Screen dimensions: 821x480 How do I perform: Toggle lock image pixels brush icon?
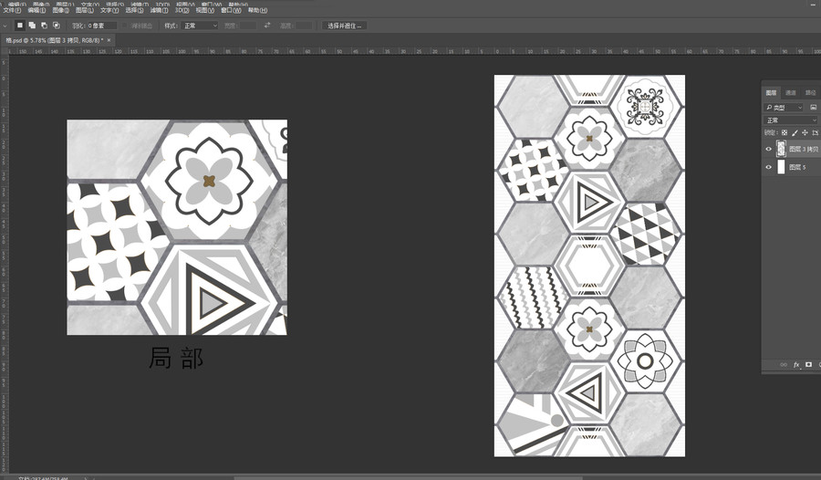pyautogui.click(x=795, y=133)
